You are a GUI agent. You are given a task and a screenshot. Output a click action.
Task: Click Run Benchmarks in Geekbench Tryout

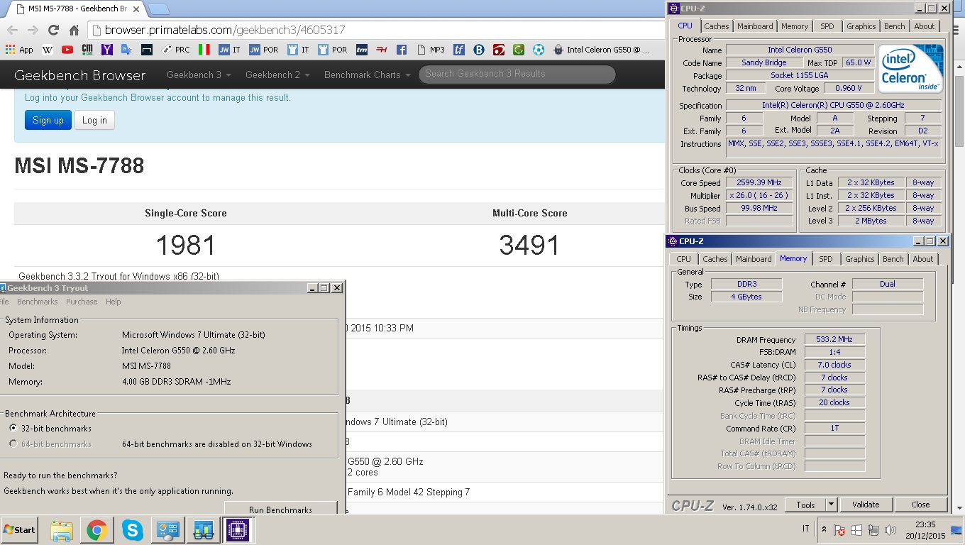coord(280,510)
